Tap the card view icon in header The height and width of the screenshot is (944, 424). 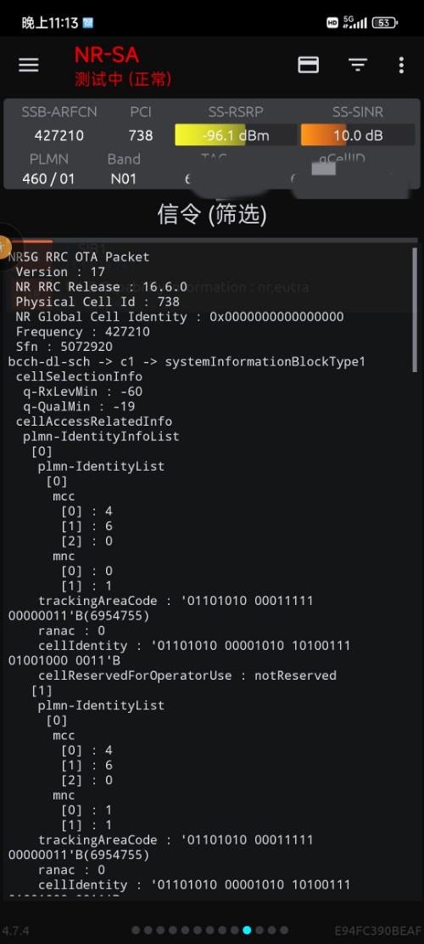308,65
